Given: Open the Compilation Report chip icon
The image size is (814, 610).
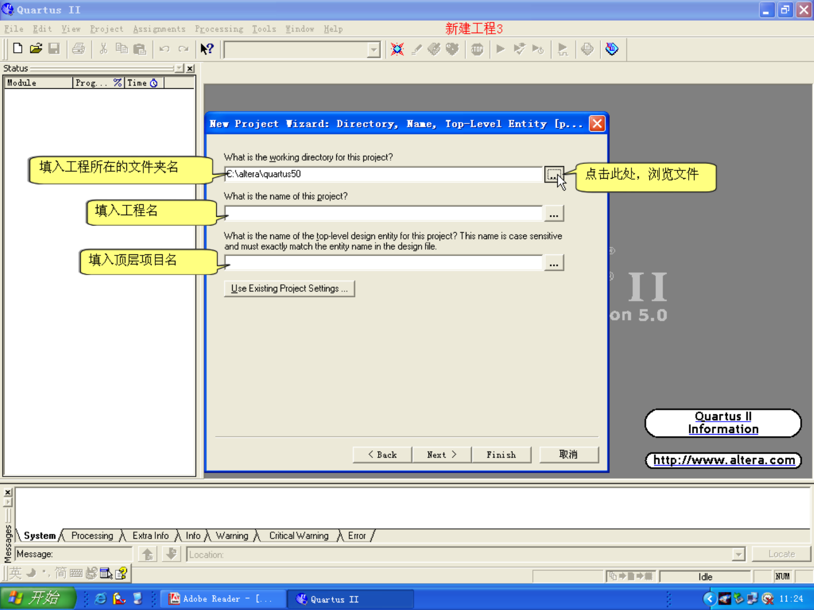Looking at the screenshot, I should tap(587, 49).
